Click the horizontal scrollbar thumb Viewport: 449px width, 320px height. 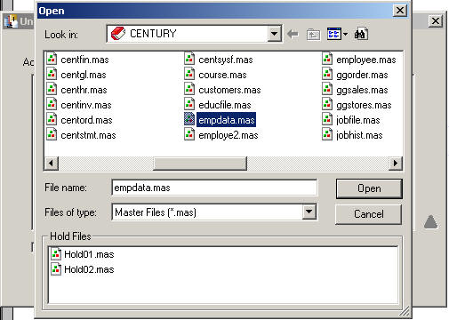(200, 163)
